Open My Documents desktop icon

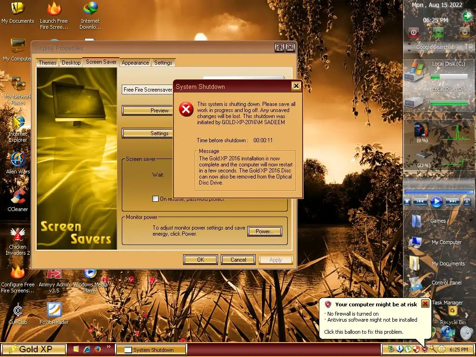pyautogui.click(x=18, y=13)
